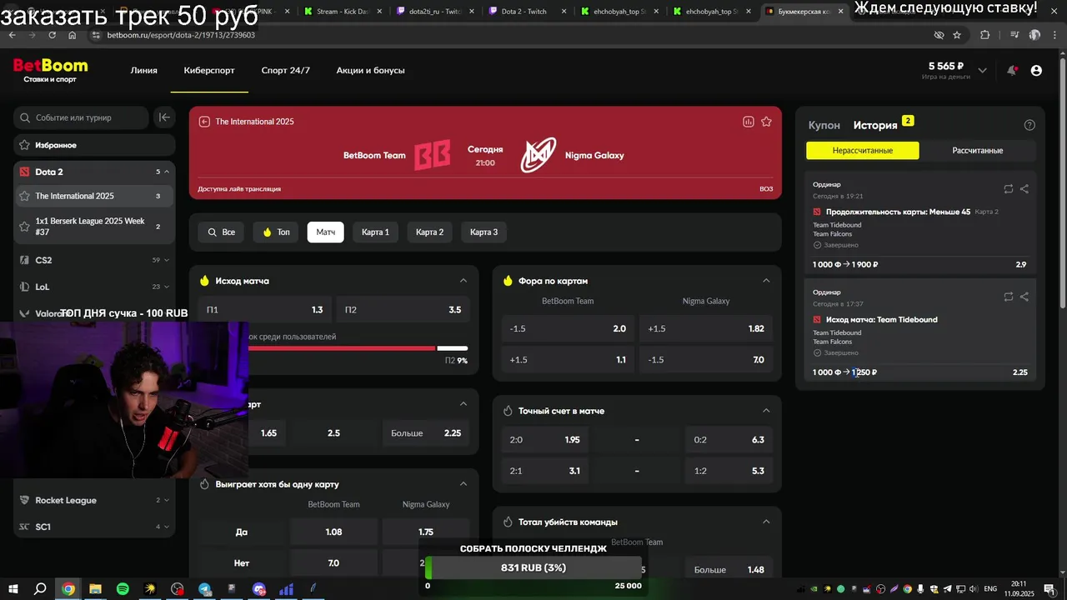Image resolution: width=1067 pixels, height=600 pixels.
Task: Share the Продолжительность карты bet
Action: (x=1024, y=189)
